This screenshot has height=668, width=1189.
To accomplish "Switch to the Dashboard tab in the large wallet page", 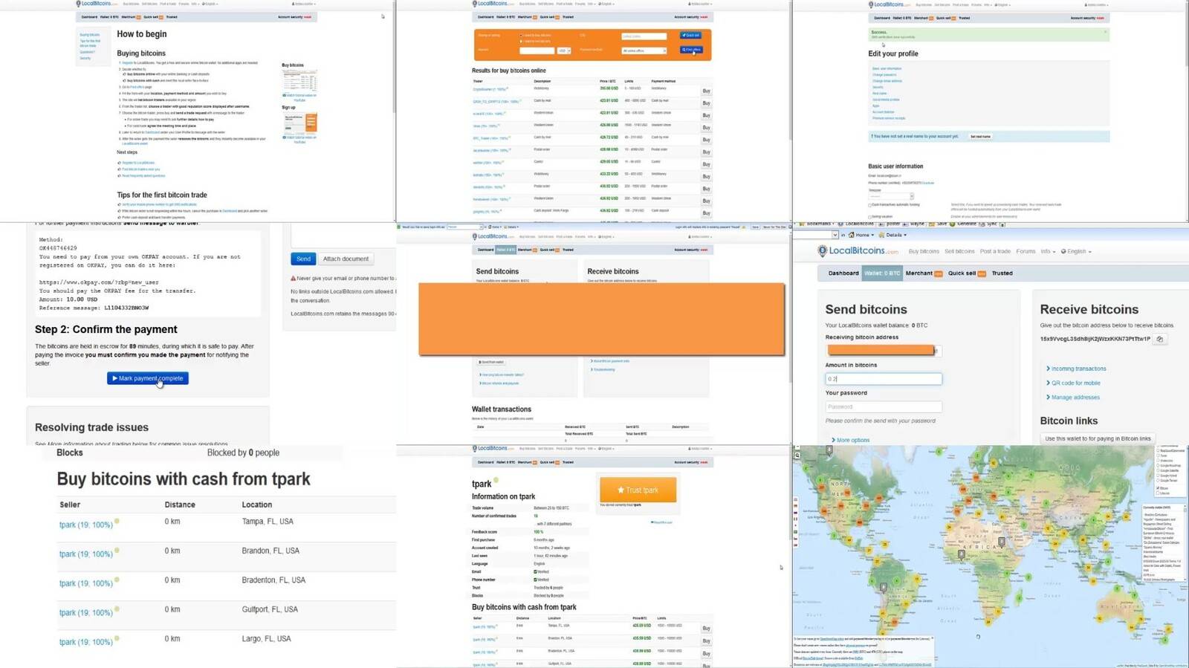I will coord(843,273).
